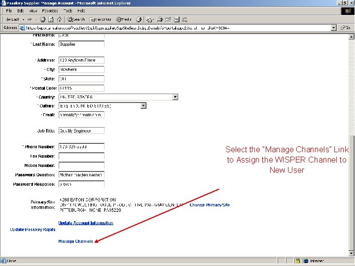
Task: Click the scrollbar up arrow
Action: tap(352, 36)
